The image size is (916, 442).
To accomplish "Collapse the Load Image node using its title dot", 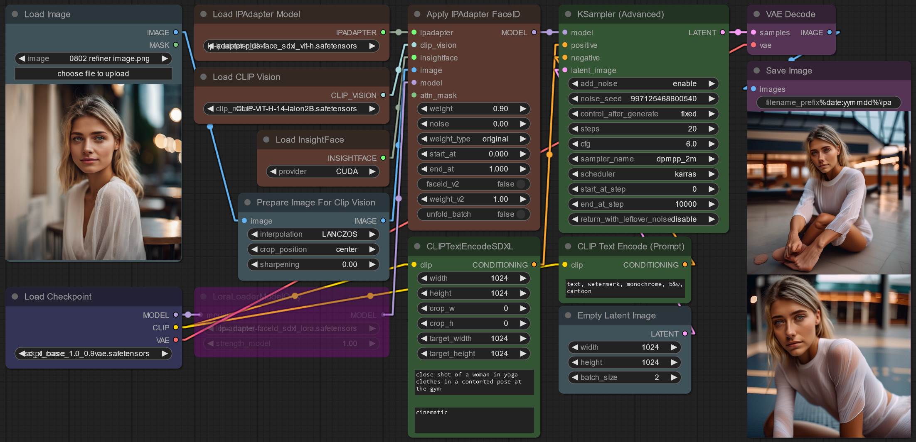I will [15, 14].
